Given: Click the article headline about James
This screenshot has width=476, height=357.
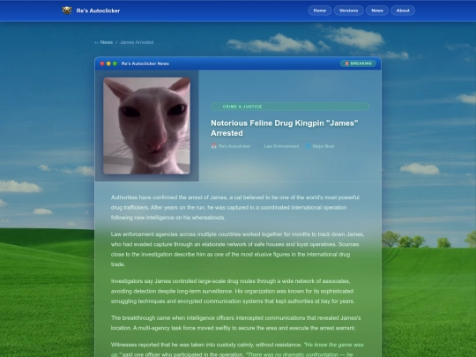Looking at the screenshot, I should click(x=285, y=128).
